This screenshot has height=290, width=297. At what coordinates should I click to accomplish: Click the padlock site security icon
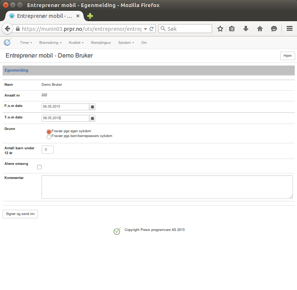pos(18,29)
